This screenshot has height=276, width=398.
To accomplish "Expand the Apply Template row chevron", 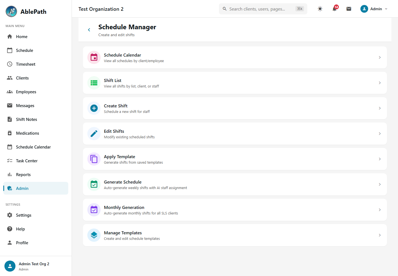I will (x=380, y=159).
